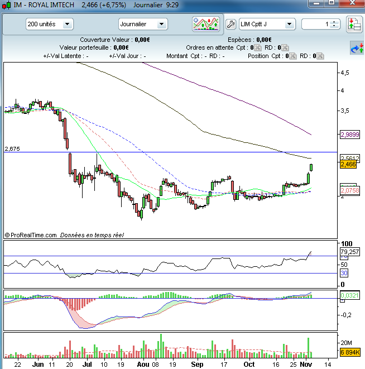
Task: Click the Jun date axis label
Action: coord(37,365)
